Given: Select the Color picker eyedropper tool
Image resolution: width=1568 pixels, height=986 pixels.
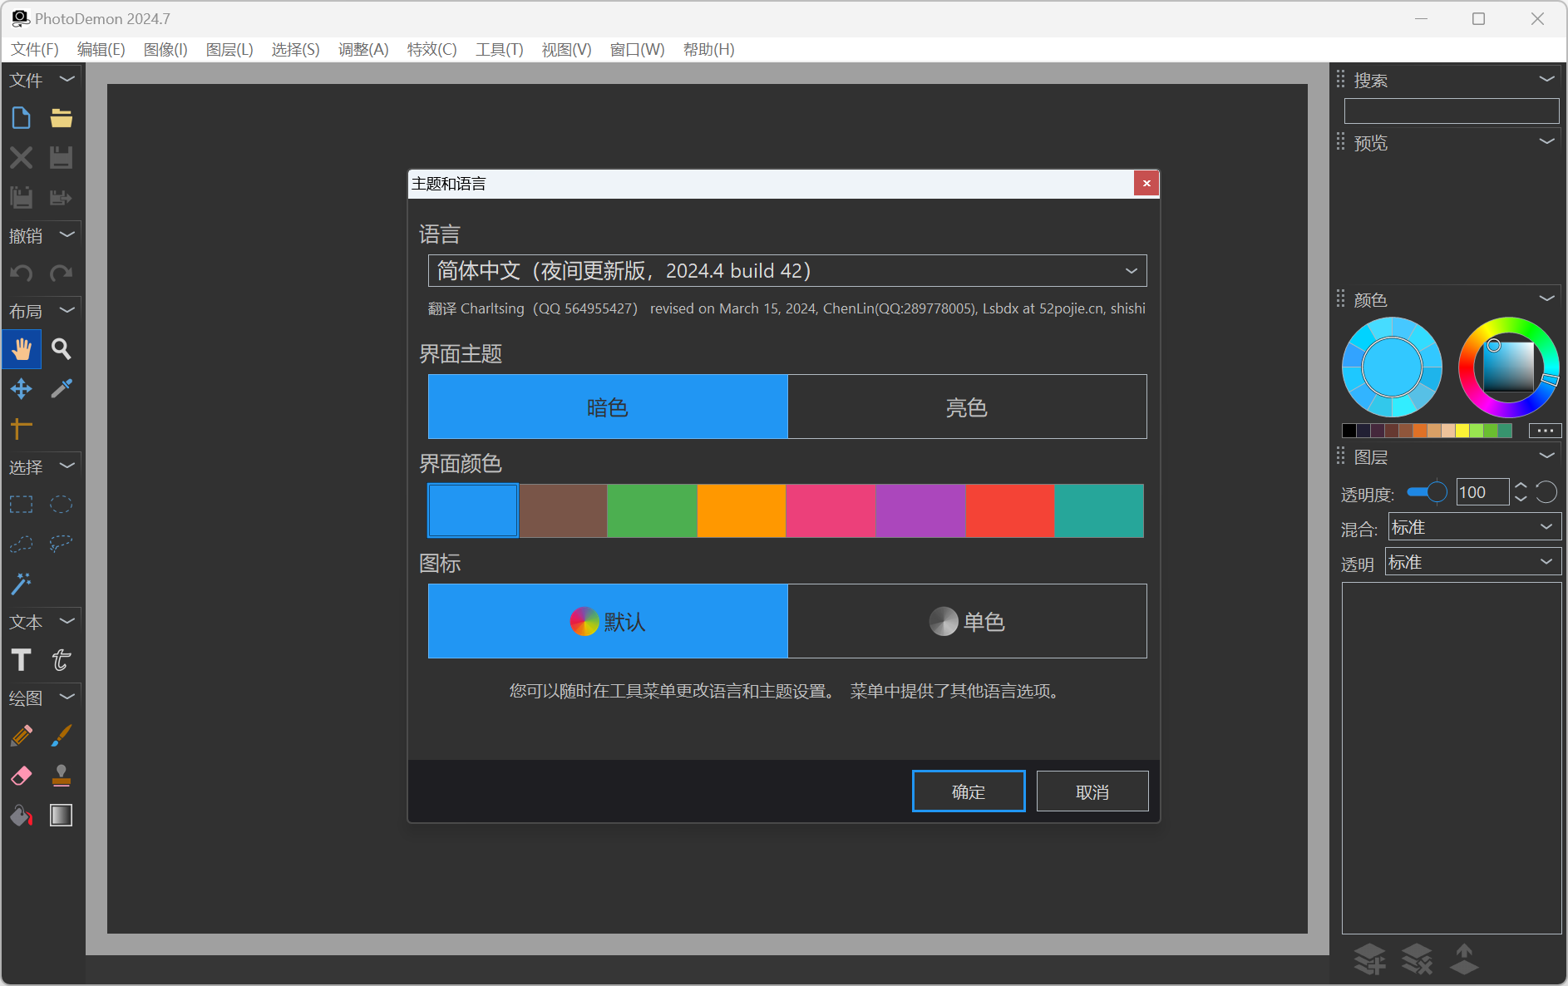Looking at the screenshot, I should pyautogui.click(x=61, y=388).
